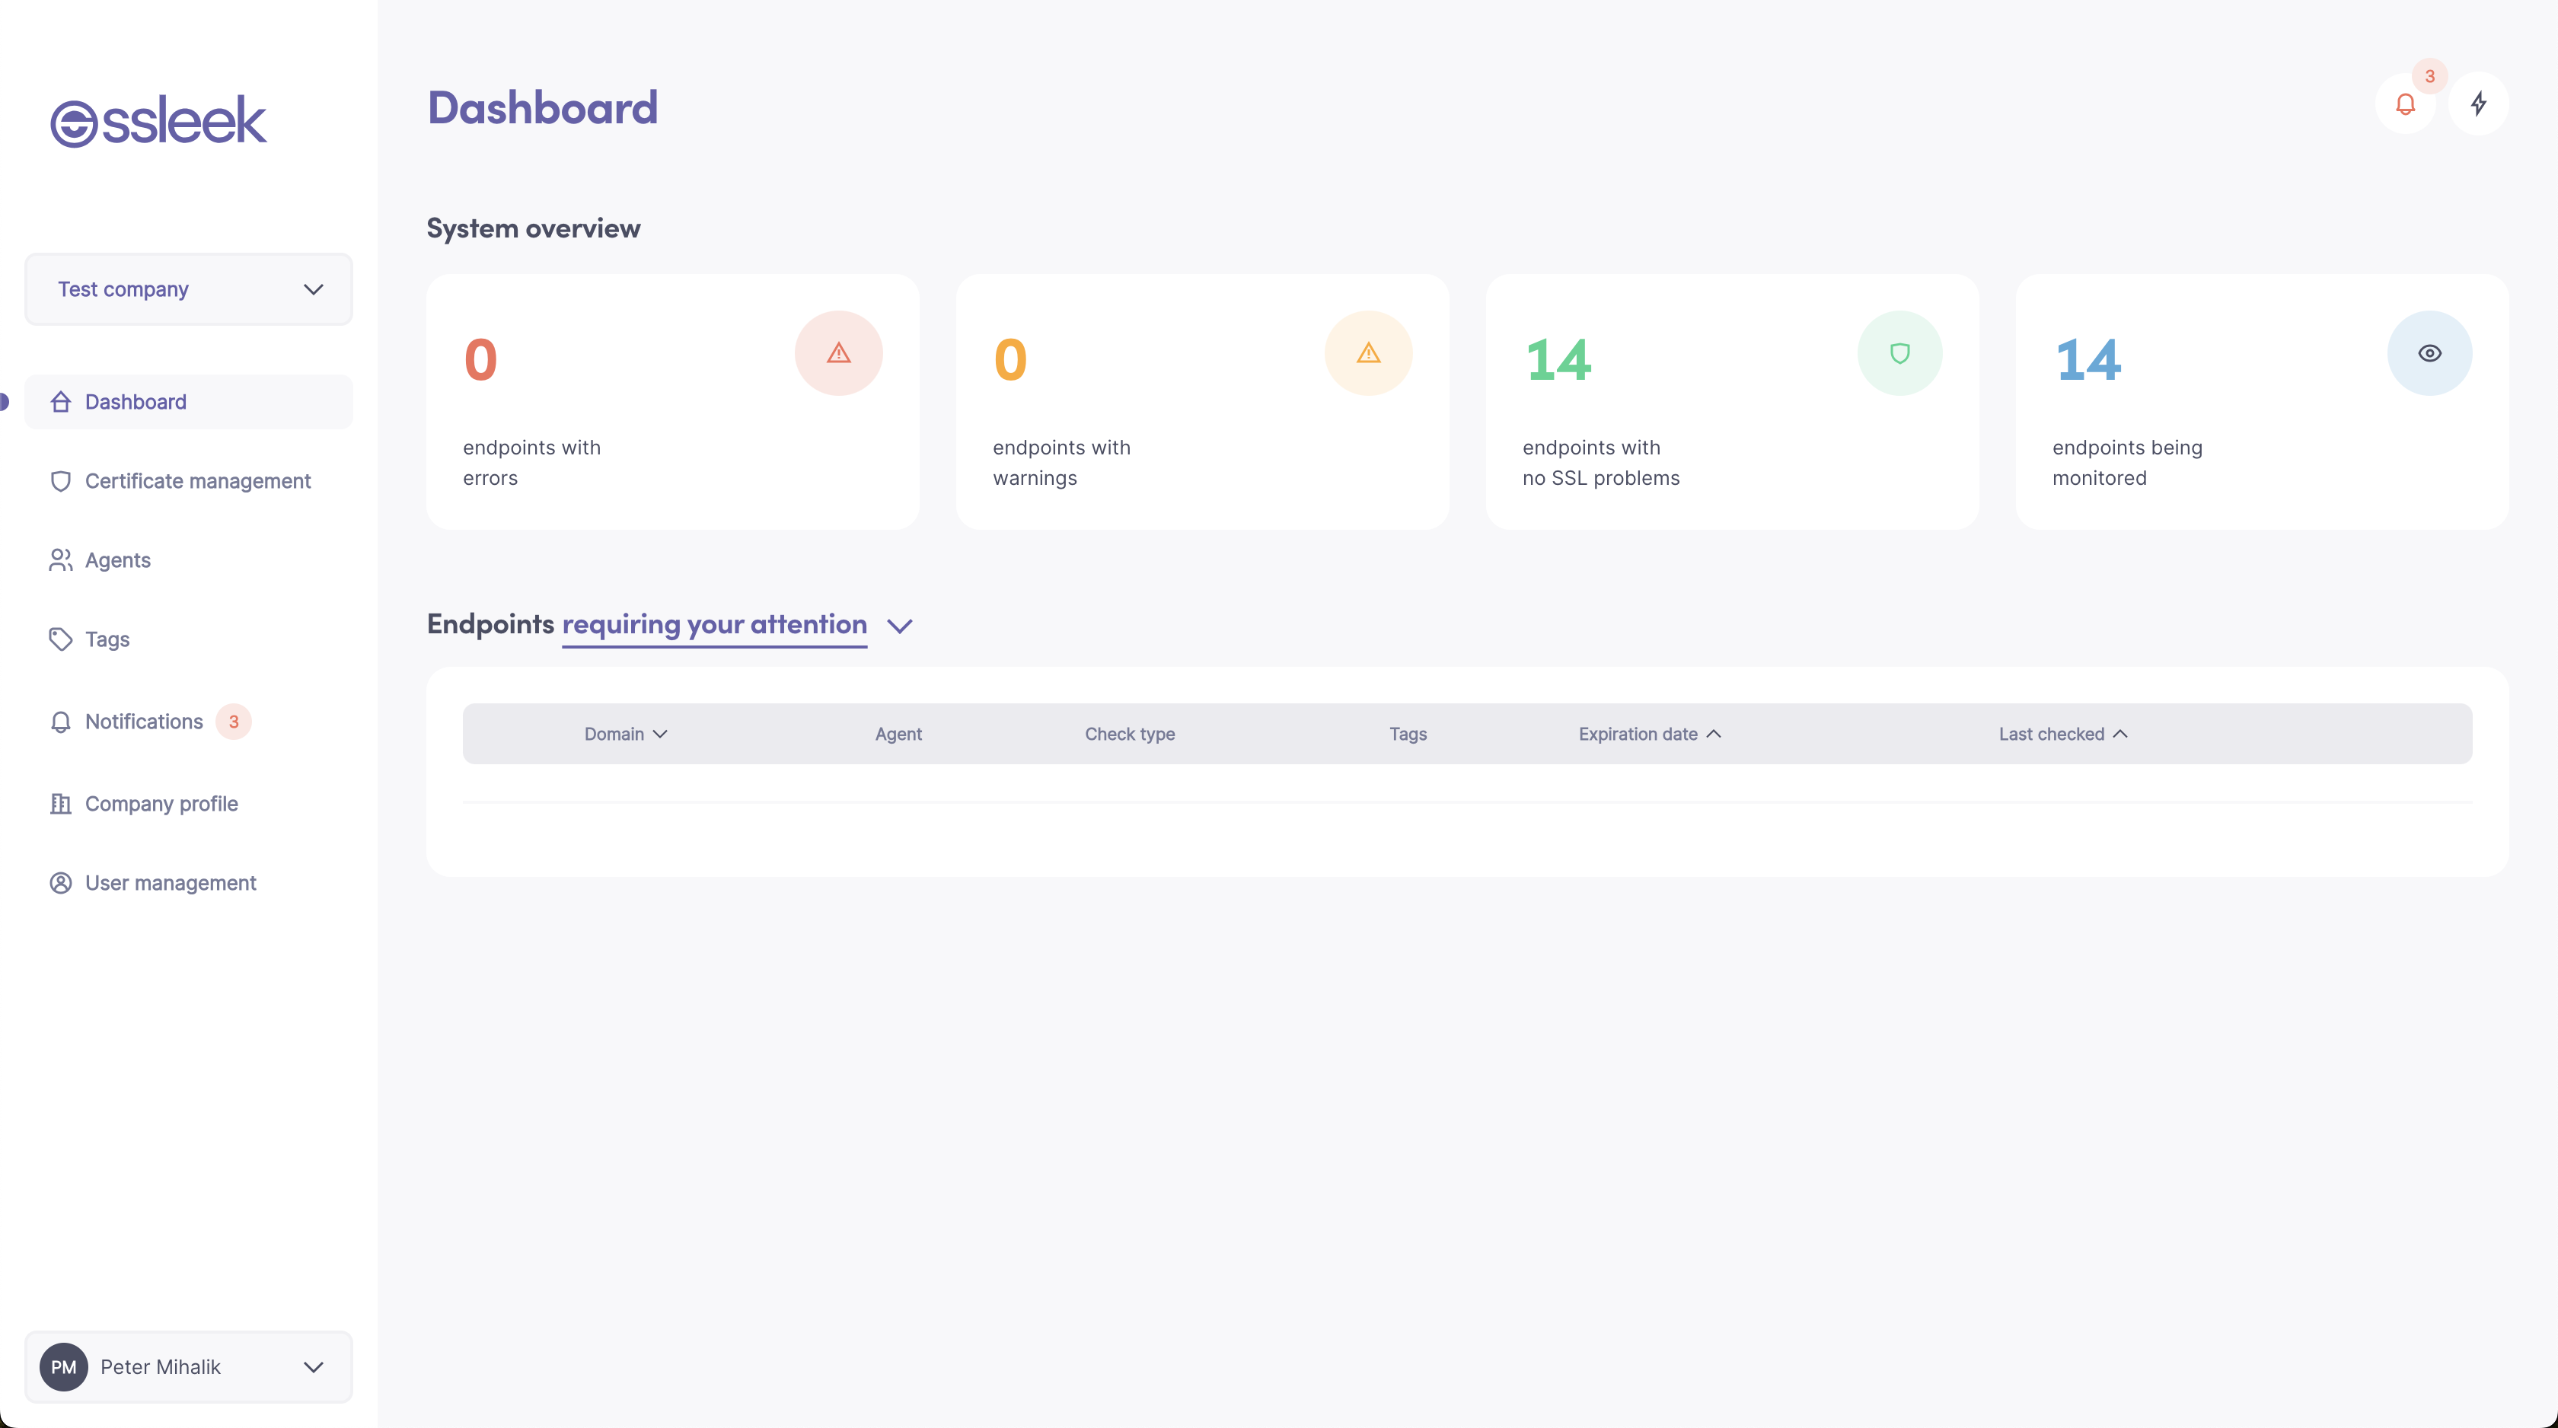The height and width of the screenshot is (1428, 2558).
Task: Go to Certificate management
Action: 196,480
